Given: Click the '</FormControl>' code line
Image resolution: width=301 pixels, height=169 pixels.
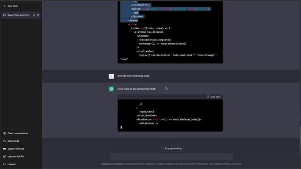Looking at the screenshot, I should 141,5.
